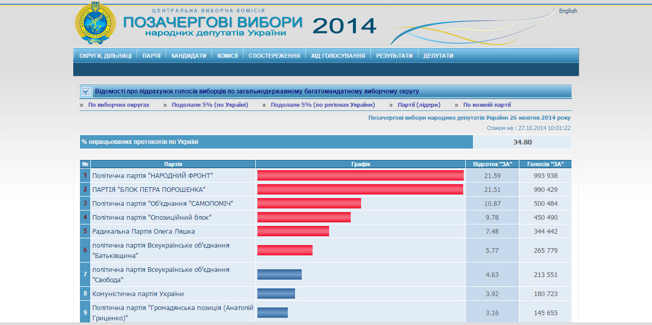The height and width of the screenshot is (325, 652).
Task: Follow the Подолали 5% (по Україні) link
Action: 210,105
